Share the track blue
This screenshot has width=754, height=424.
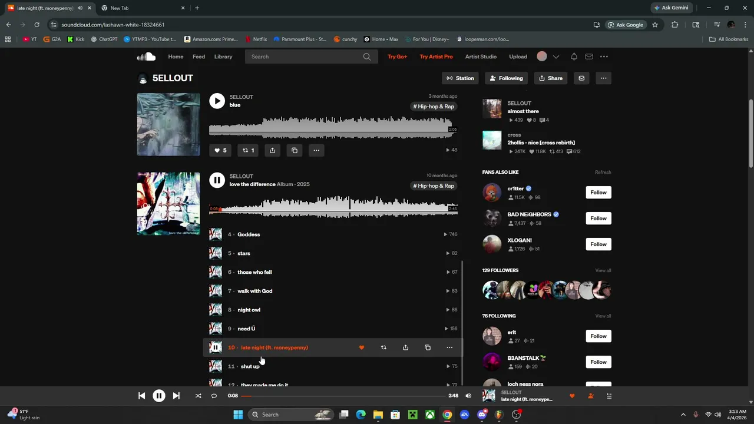coord(272,150)
